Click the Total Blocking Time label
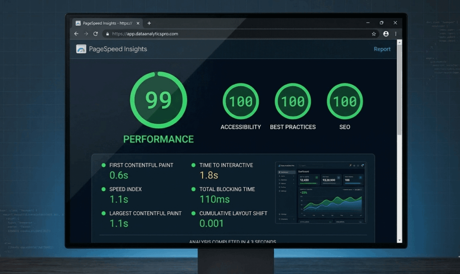The width and height of the screenshot is (460, 274). (x=227, y=189)
